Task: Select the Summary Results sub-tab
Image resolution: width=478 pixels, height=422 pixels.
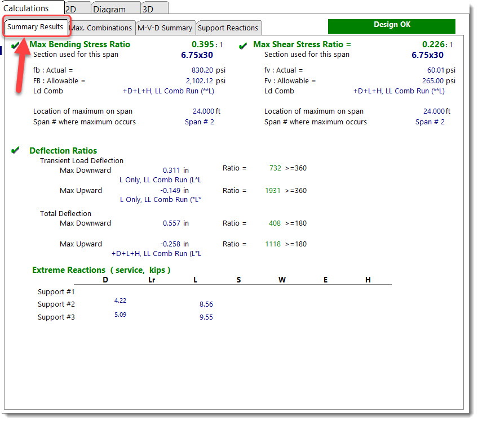Action: [35, 27]
